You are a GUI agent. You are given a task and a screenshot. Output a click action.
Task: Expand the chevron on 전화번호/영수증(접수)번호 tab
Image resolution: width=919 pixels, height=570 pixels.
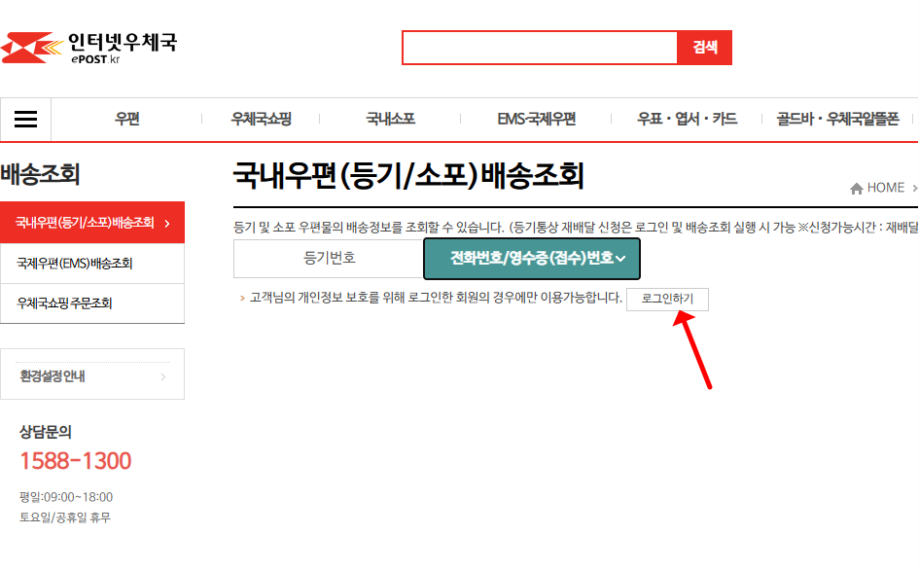click(x=620, y=259)
